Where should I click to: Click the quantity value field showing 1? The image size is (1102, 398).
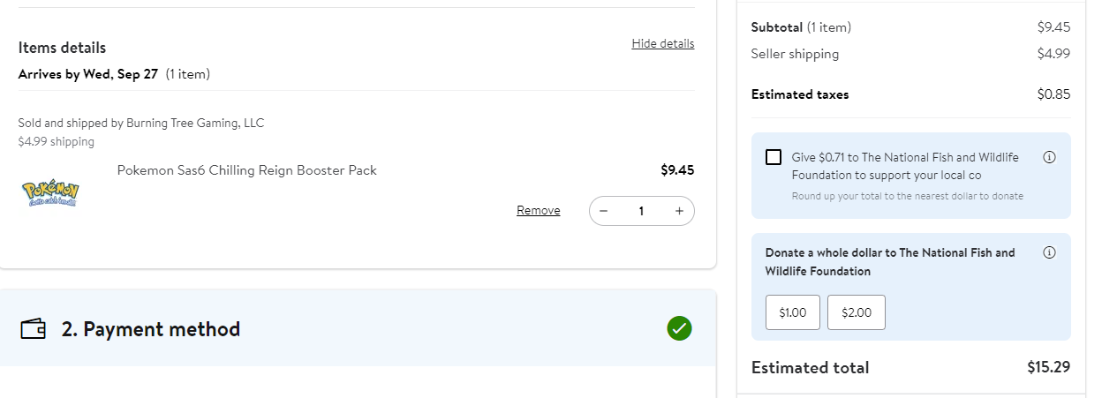tap(641, 211)
